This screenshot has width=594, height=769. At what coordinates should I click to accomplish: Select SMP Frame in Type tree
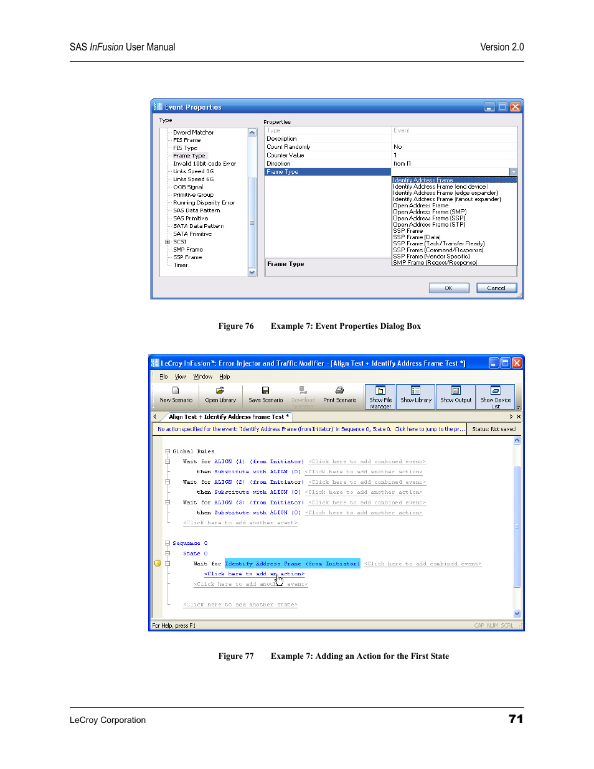point(188,249)
